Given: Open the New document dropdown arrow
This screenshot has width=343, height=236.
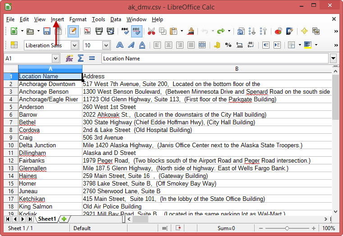Looking at the screenshot, I should [22, 31].
